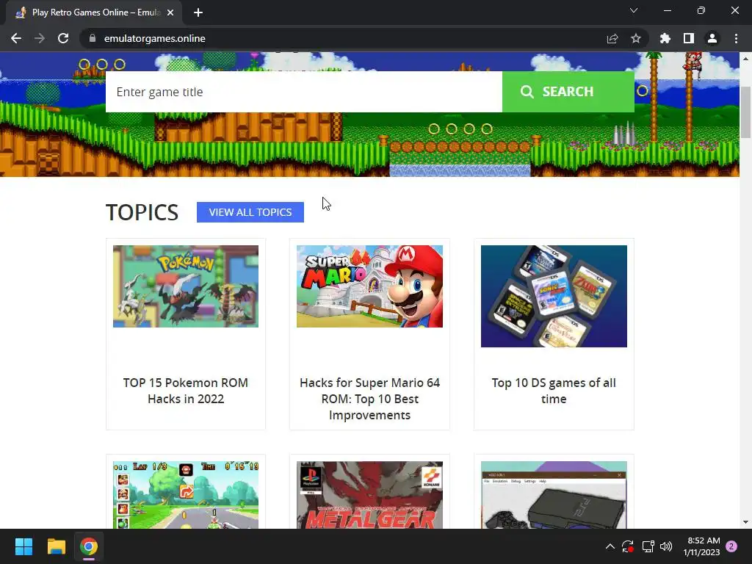
Task: Open TOP 15 Pokemon ROM Hacks link
Action: pyautogui.click(x=186, y=391)
